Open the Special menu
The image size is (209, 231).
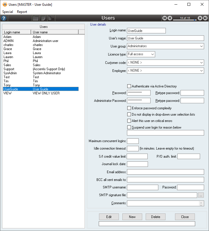tap(8, 12)
